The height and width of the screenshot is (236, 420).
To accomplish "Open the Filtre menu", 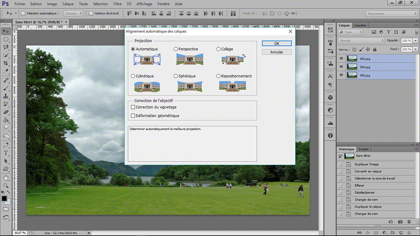I will click(x=118, y=4).
